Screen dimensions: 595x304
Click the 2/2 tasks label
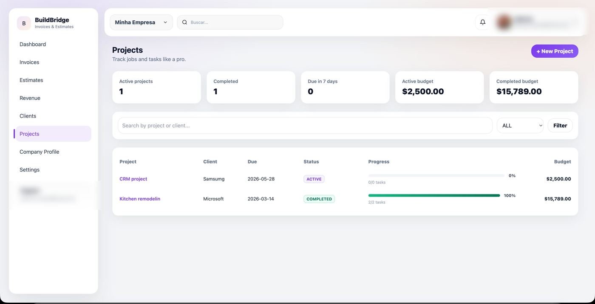(377, 202)
